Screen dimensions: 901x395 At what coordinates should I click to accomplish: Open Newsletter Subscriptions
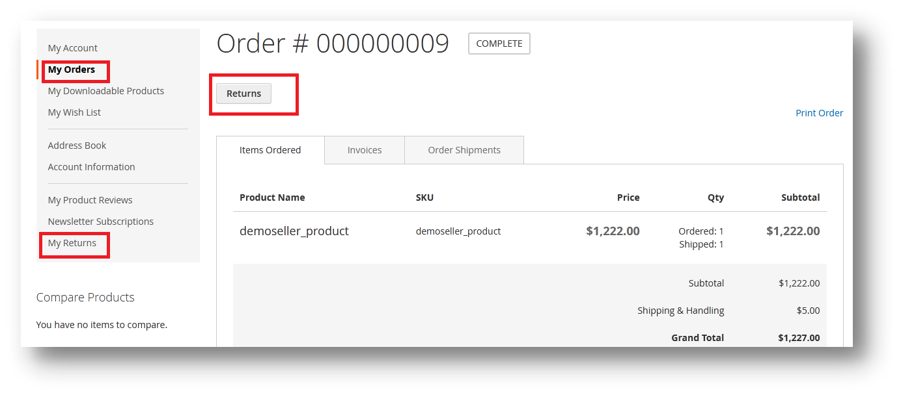point(100,222)
